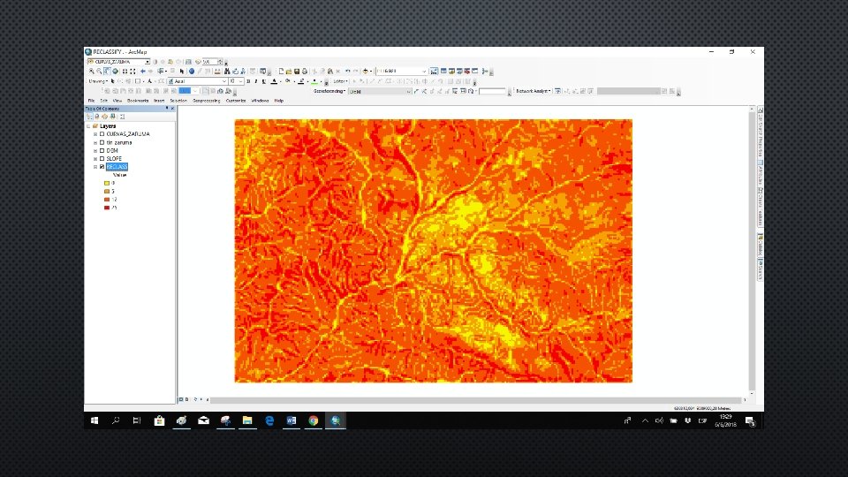Open the Georeferencing layer dropdown

(409, 91)
